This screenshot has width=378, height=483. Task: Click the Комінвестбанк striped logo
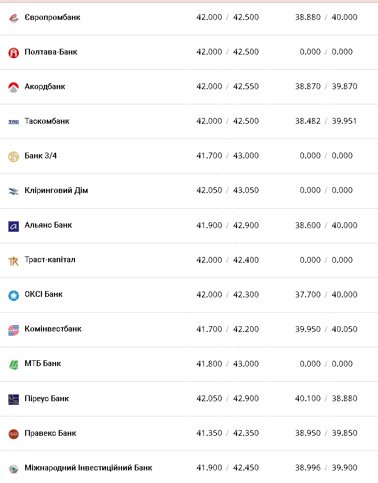tap(14, 330)
